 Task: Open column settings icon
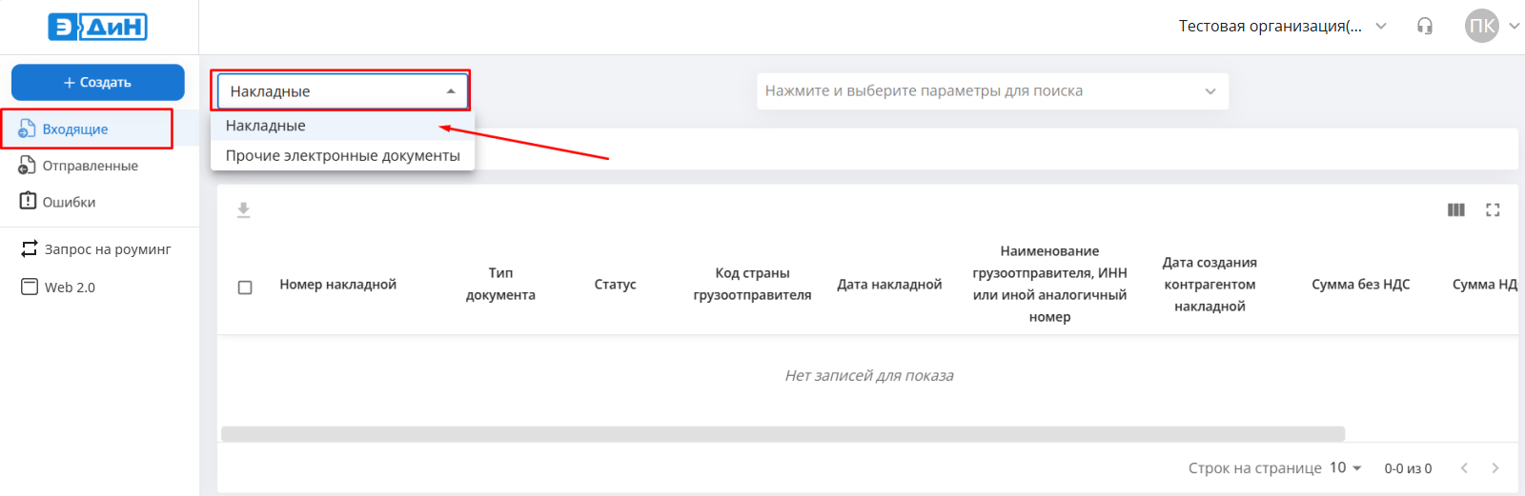point(1455,210)
